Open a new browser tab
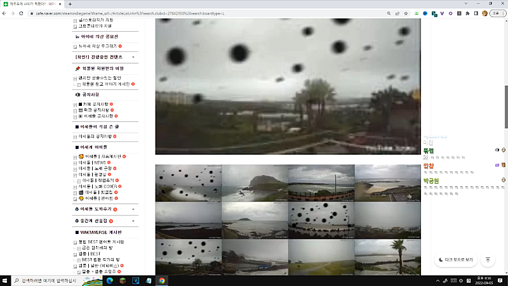The image size is (508, 286). (x=70, y=4)
